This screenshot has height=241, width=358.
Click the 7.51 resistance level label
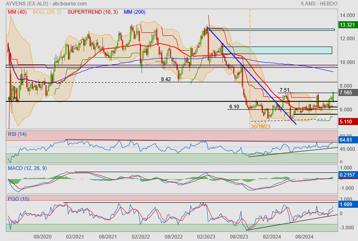point(284,90)
